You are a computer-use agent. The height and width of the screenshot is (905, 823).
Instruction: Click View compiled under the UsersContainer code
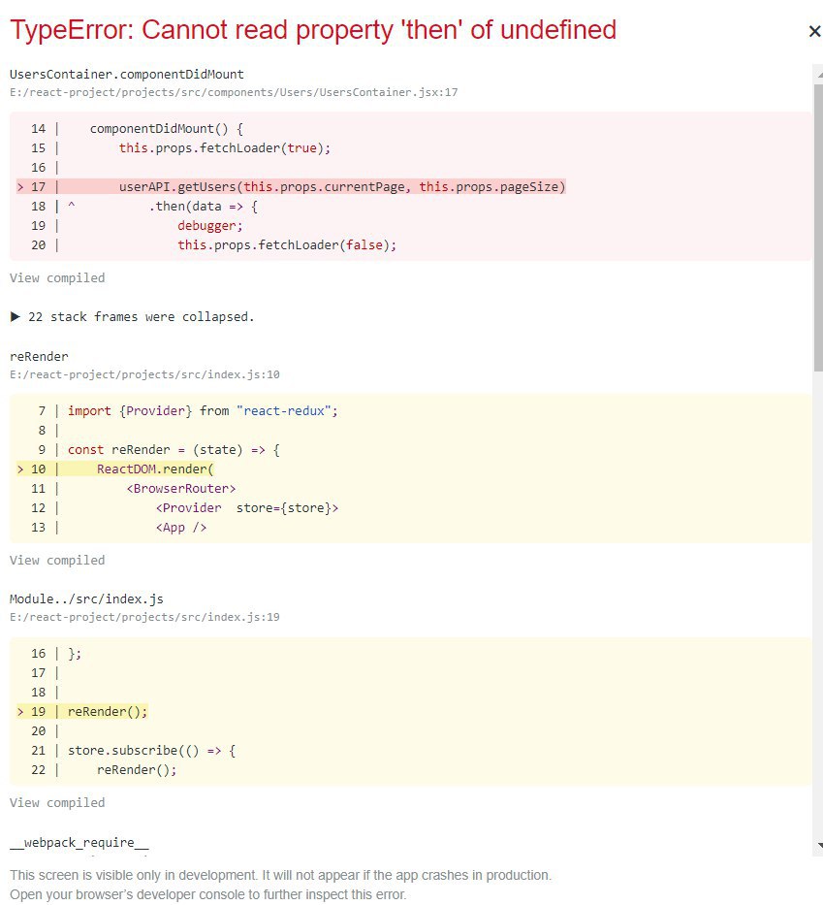click(x=57, y=278)
